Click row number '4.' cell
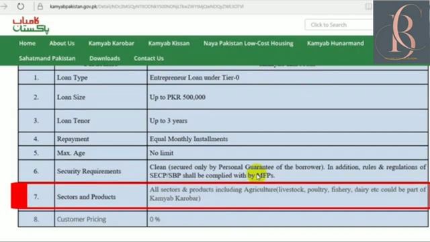430x242 pixels. pyautogui.click(x=36, y=139)
